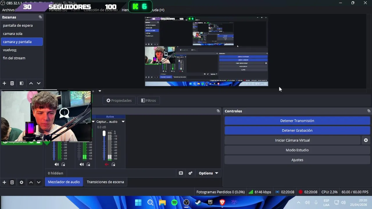Delete the selected scene with the trash icon
Image resolution: width=372 pixels, height=209 pixels.
coord(12,83)
